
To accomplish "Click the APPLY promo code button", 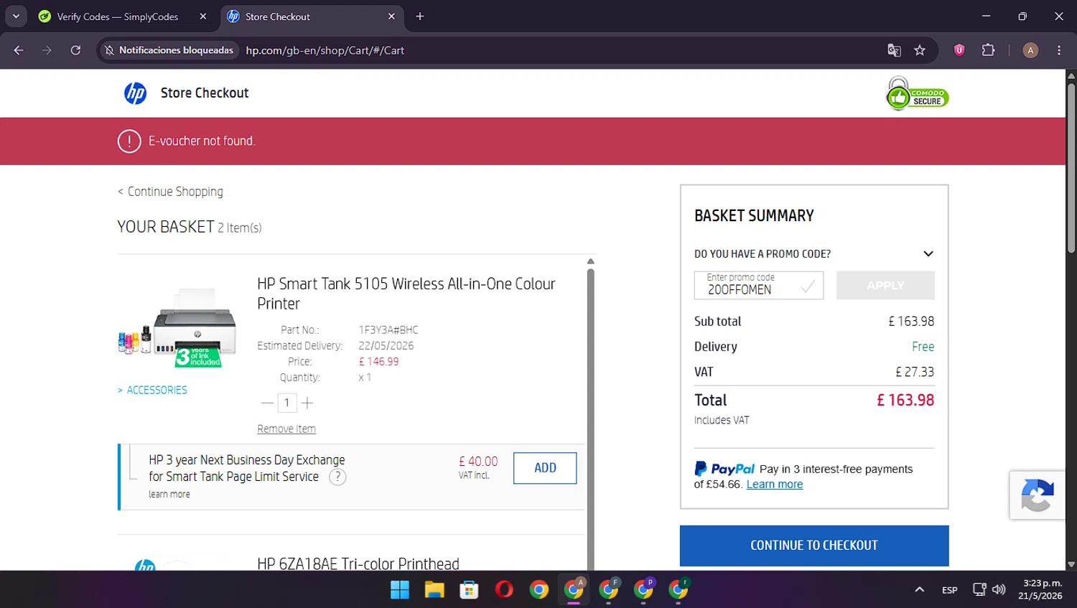I will point(885,285).
